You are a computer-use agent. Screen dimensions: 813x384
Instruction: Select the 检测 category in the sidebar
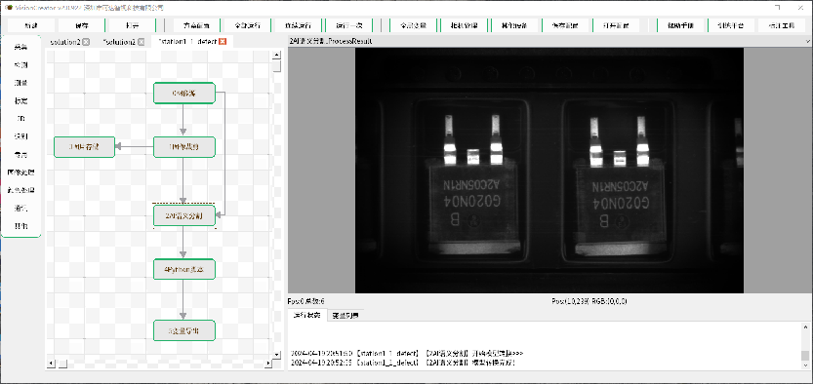20,64
